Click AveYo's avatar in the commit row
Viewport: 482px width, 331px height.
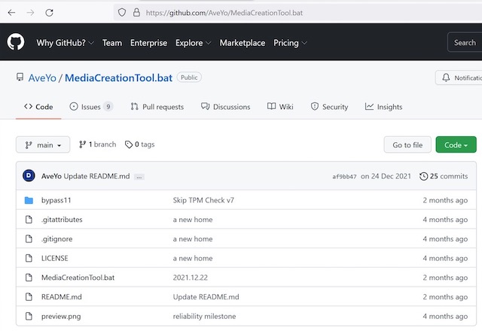[29, 176]
